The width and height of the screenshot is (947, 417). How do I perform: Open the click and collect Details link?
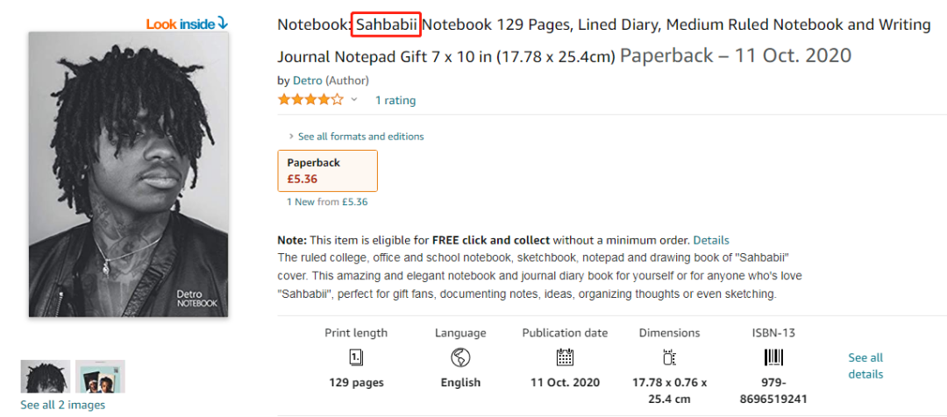pos(711,240)
